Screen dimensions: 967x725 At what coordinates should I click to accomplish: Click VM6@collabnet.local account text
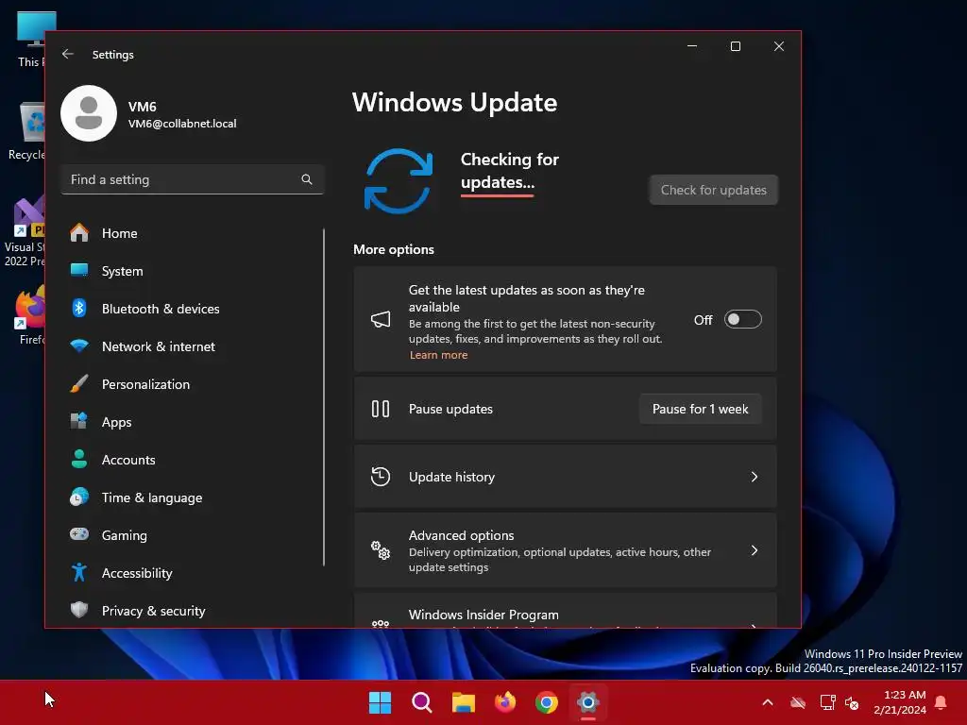pos(182,124)
